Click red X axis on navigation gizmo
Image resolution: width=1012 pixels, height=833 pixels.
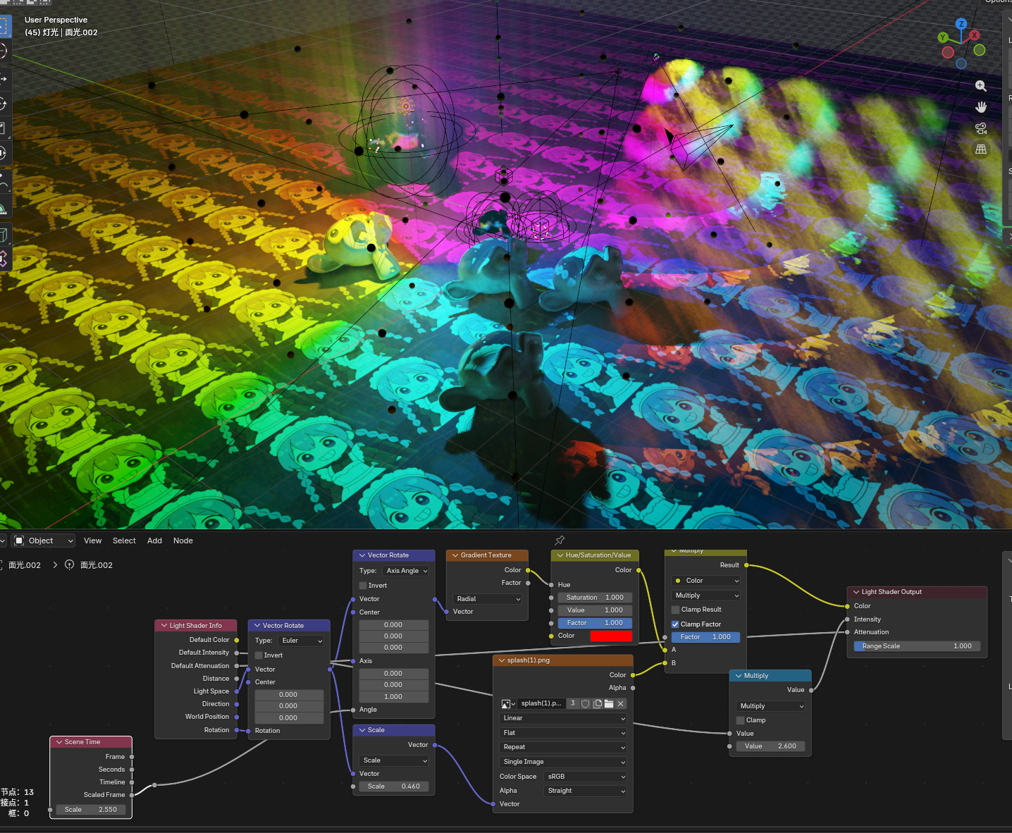(975, 35)
